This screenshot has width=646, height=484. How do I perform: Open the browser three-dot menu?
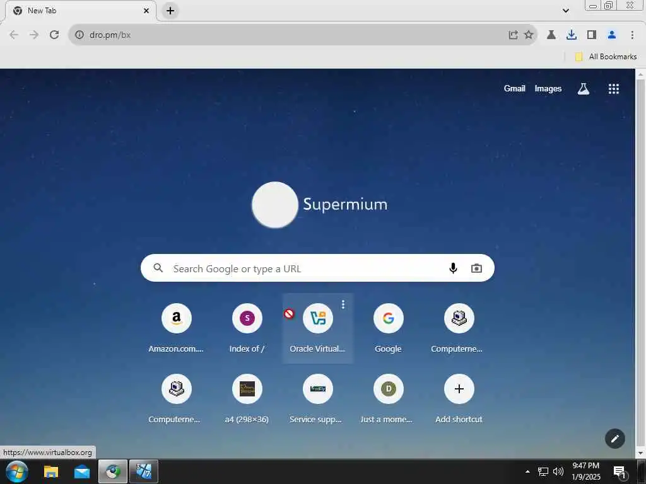tap(632, 35)
